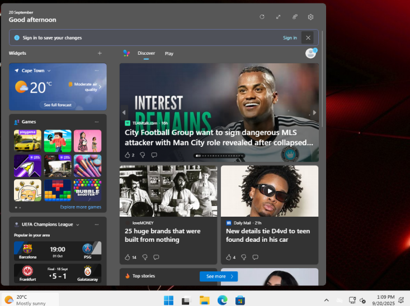Launch the Bubble Shooter game
Viewport: 410px width, 306px height.
coord(88,190)
